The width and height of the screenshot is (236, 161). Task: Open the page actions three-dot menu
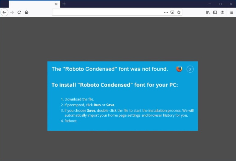click(166, 12)
